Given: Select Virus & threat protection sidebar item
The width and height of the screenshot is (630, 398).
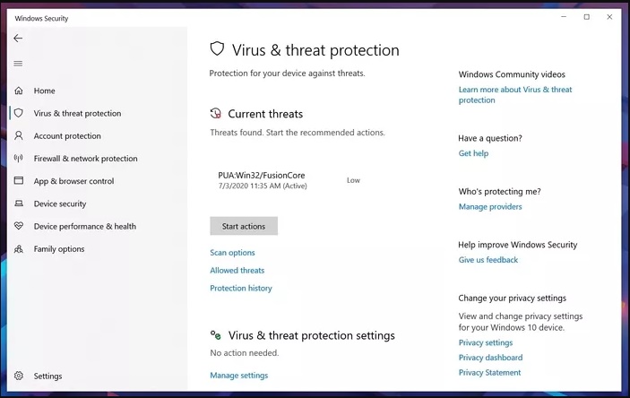Looking at the screenshot, I should tap(77, 113).
